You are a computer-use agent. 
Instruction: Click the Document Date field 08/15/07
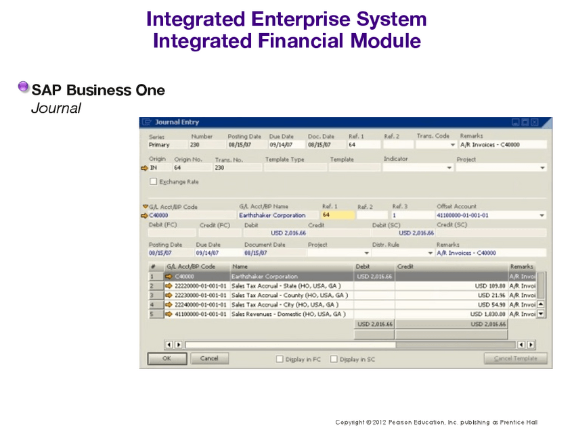pyautogui.click(x=275, y=253)
